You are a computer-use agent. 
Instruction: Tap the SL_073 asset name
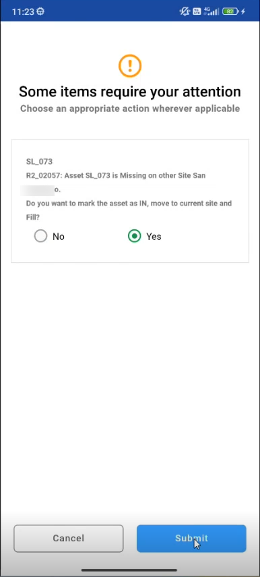39,161
